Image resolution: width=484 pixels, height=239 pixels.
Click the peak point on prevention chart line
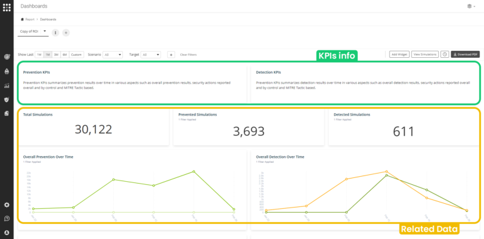point(193,171)
